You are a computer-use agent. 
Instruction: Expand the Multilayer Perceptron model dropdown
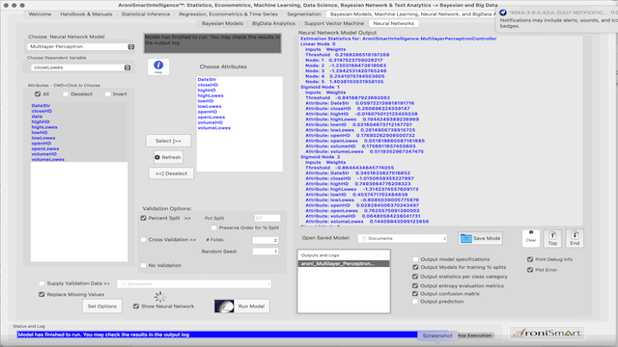81,46
